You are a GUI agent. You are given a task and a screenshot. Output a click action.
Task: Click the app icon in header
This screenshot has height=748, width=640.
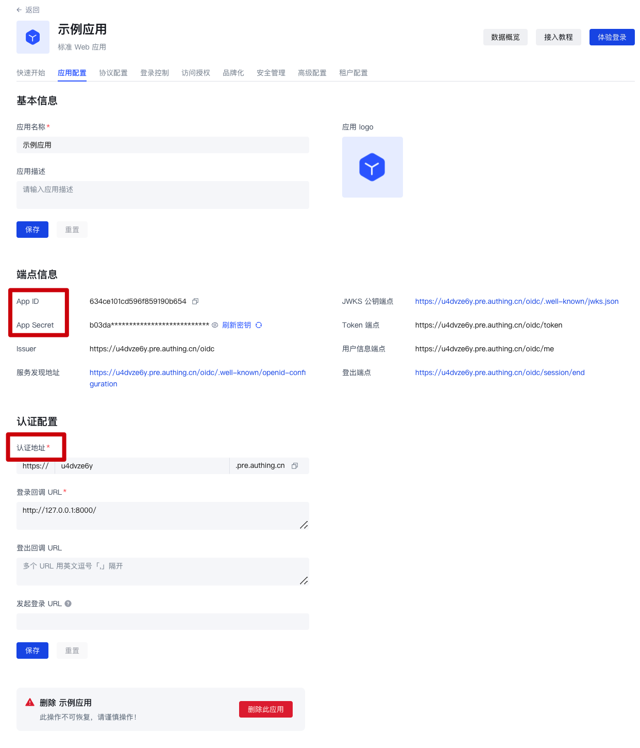coord(33,37)
